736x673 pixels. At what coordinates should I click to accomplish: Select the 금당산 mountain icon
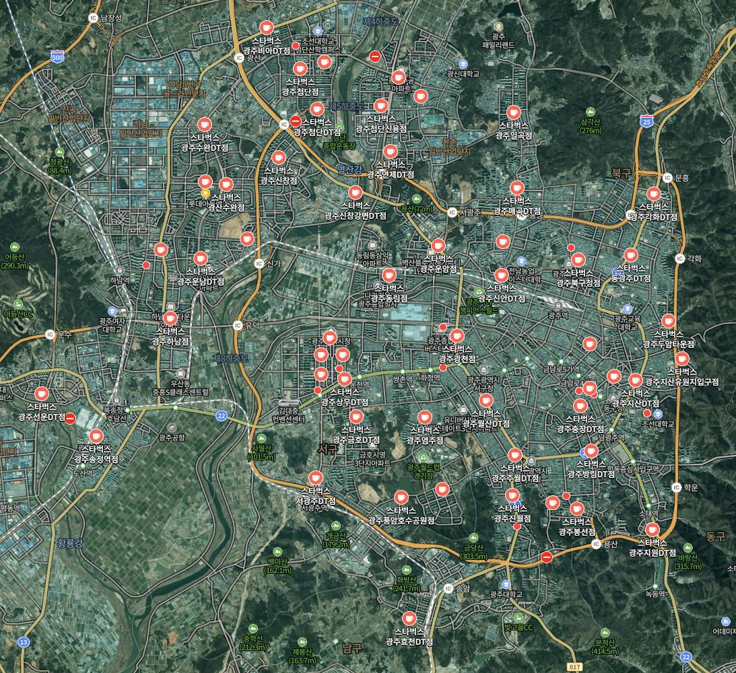[473, 538]
